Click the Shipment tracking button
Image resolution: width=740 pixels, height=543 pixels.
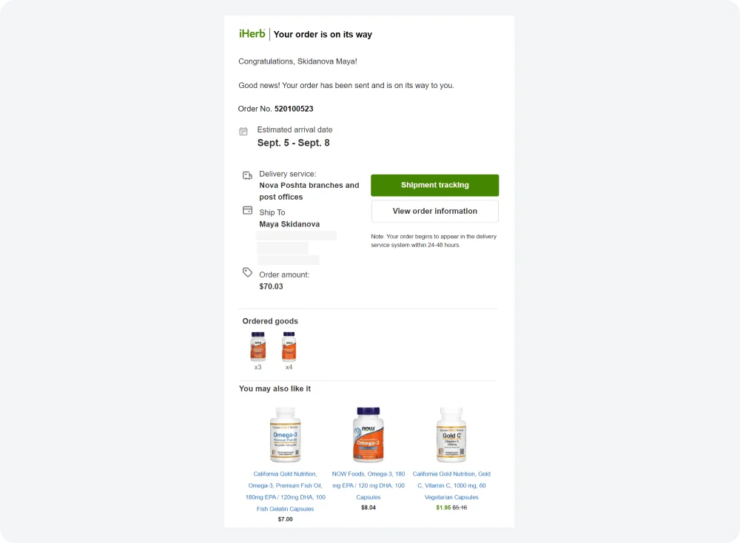point(434,185)
